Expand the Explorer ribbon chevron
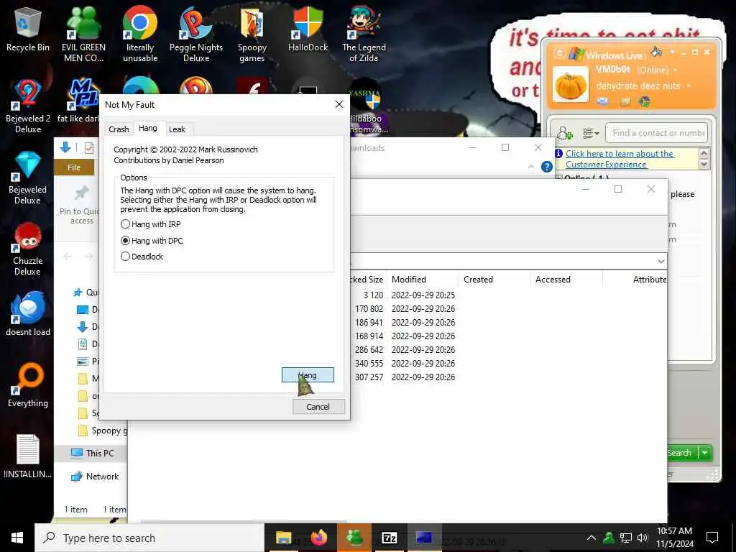The height and width of the screenshot is (552, 736). (531, 167)
